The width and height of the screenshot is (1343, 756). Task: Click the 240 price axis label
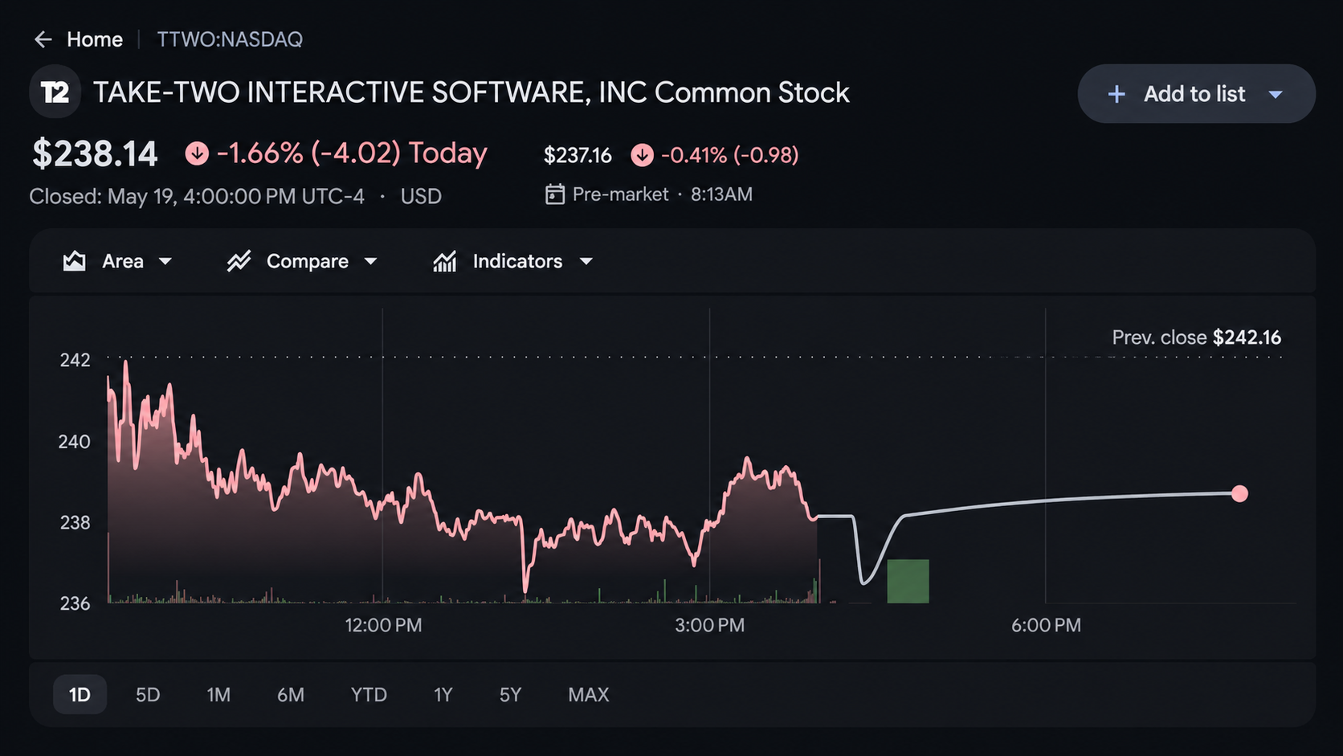click(x=75, y=442)
